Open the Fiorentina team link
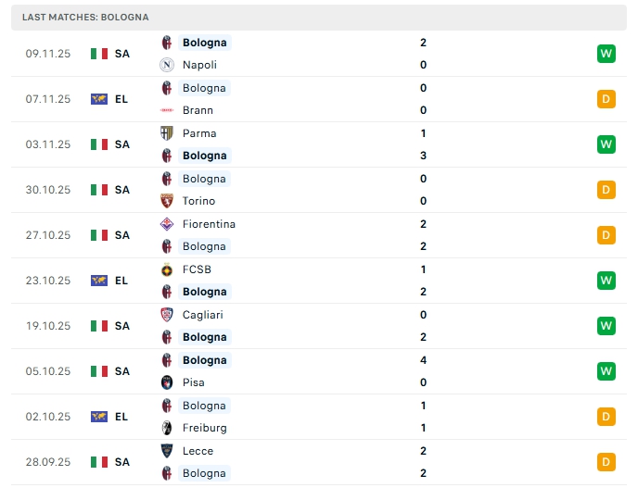This screenshot has height=488, width=638. pos(209,224)
